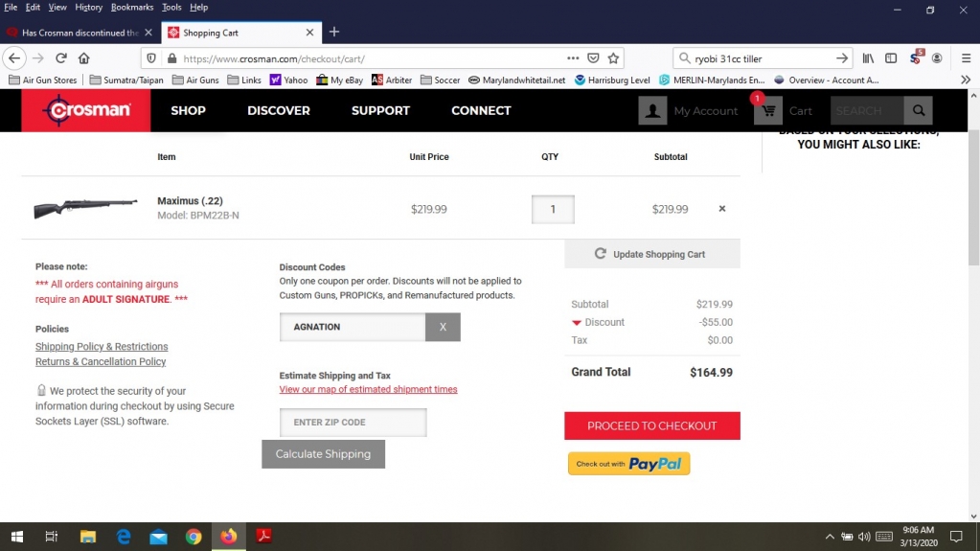Open Air Gun Stores bookmark folder
The width and height of the screenshot is (980, 551).
click(x=43, y=80)
